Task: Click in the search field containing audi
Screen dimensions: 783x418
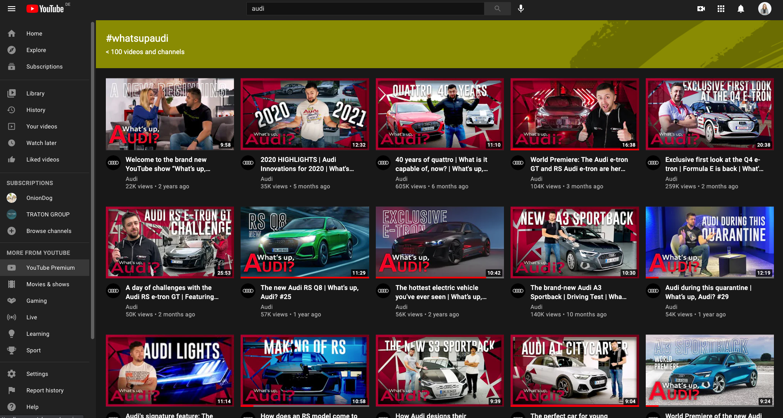Action: [365, 9]
